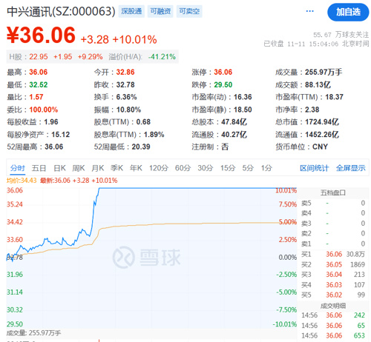
Task: Select the 5分 chart tab
Action: (248, 168)
